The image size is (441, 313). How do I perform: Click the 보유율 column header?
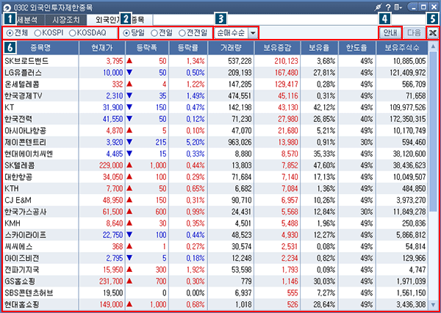tap(320, 48)
